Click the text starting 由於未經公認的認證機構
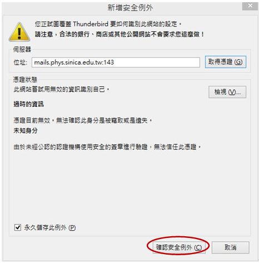This screenshot has width=259, height=263. click(x=107, y=147)
